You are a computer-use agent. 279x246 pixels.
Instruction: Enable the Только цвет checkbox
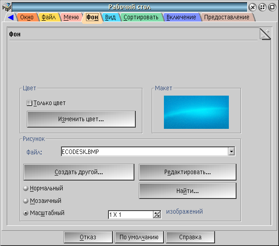tap(30, 103)
